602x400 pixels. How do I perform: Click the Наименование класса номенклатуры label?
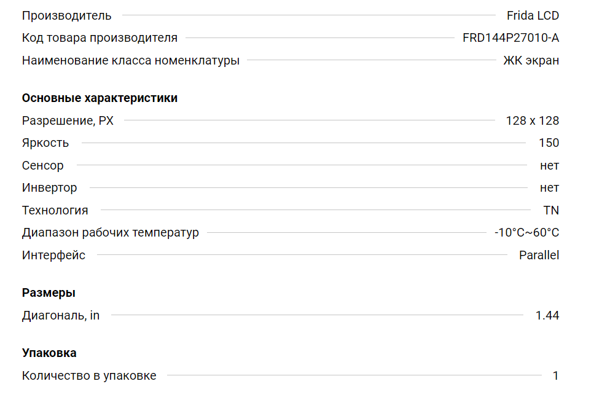click(x=131, y=60)
